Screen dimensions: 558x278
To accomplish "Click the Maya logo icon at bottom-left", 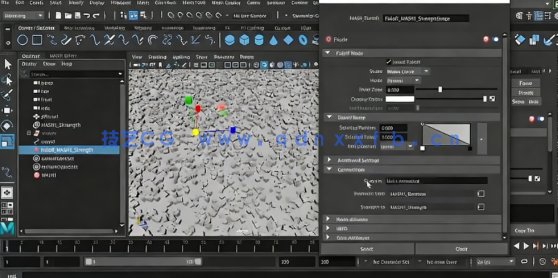I will [x=7, y=227].
